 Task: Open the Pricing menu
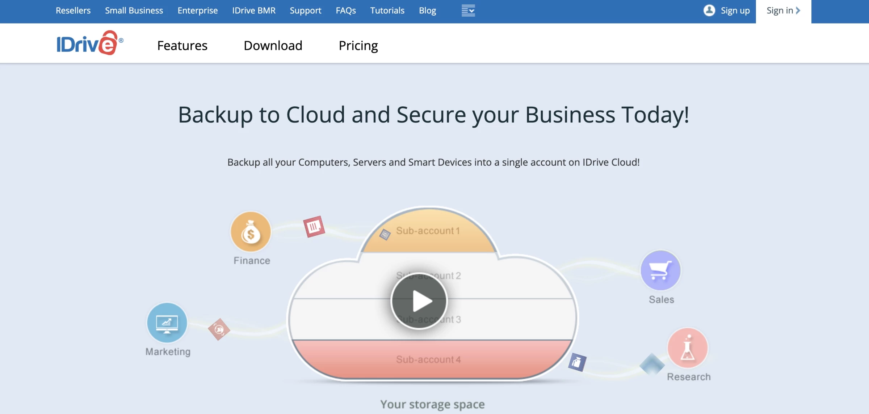(358, 46)
